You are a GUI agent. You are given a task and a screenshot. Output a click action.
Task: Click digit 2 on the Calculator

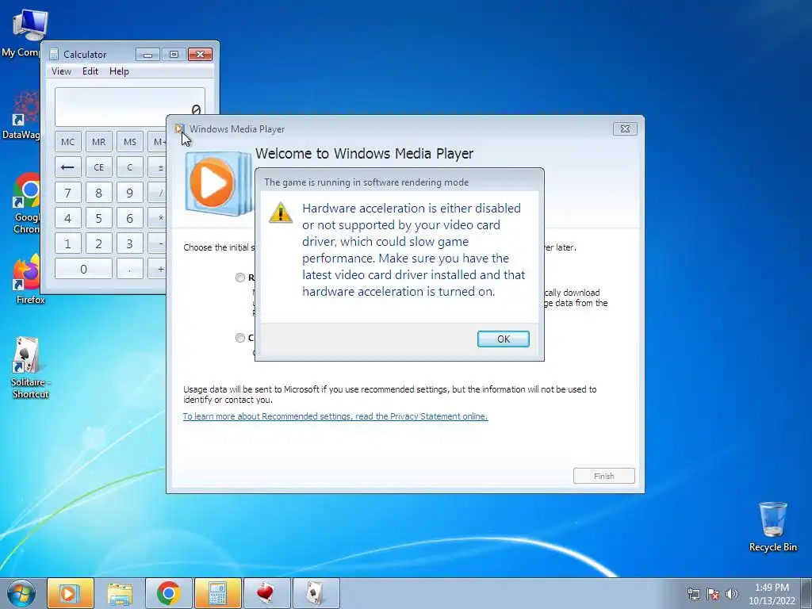(x=98, y=243)
